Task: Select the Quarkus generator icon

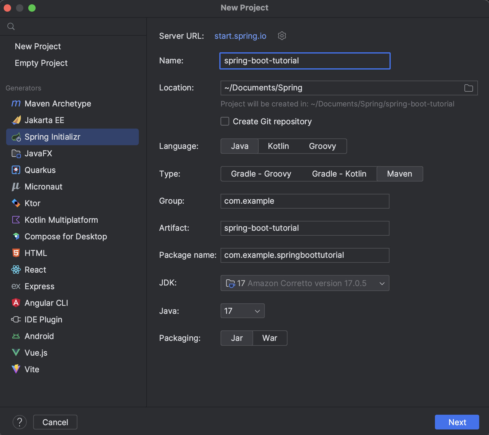Action: click(16, 170)
